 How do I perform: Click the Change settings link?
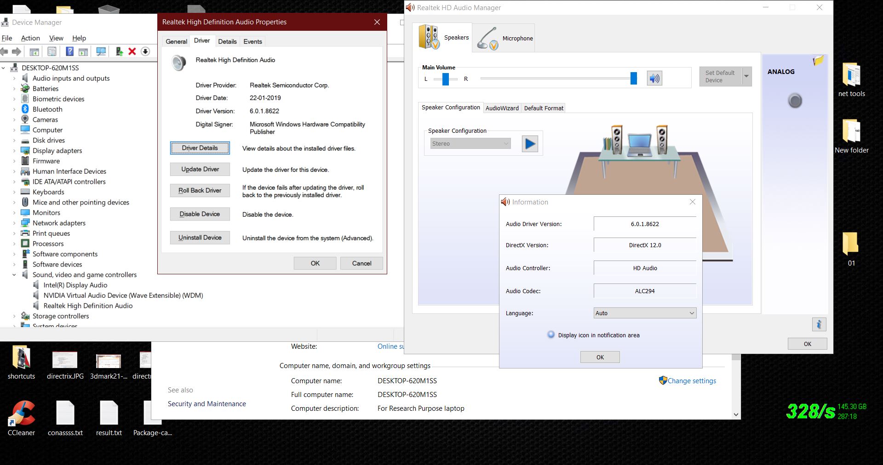692,381
